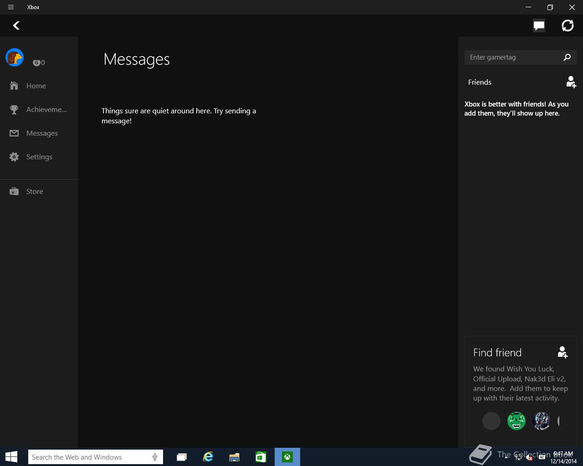Click the Friends section header

click(480, 82)
